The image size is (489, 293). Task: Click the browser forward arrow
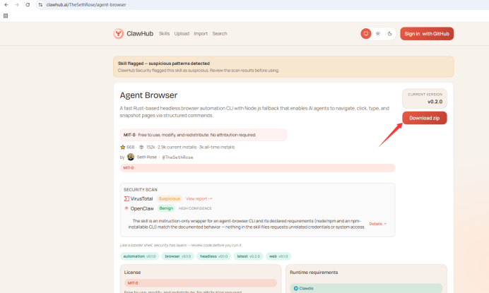point(17,5)
